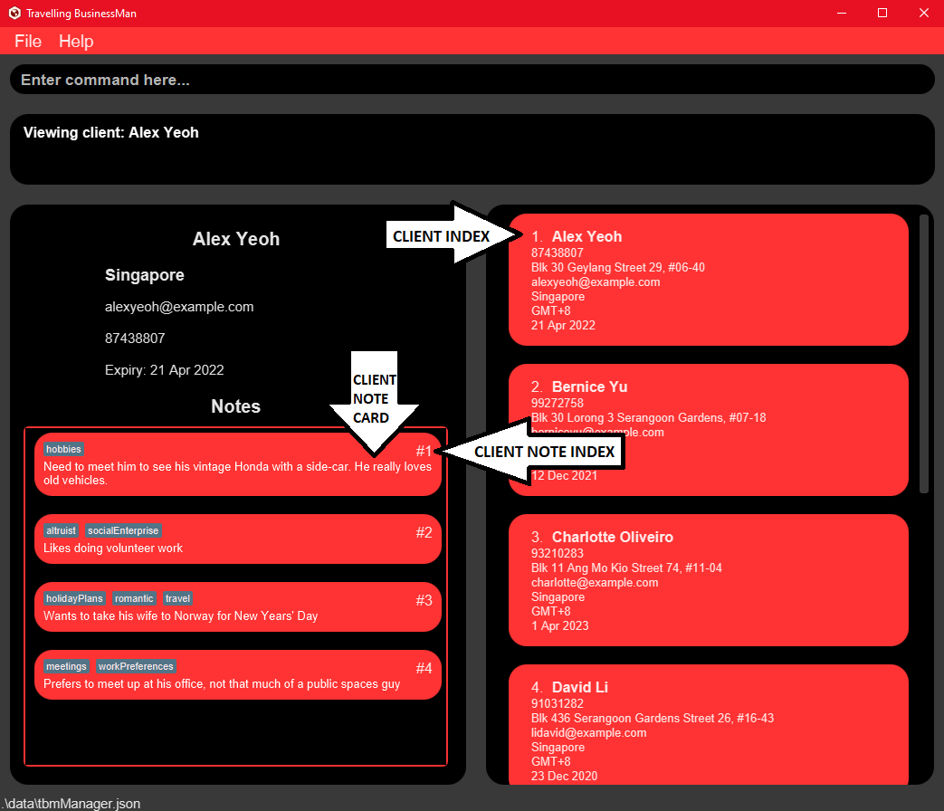Image resolution: width=944 pixels, height=811 pixels.
Task: Click the hobbies tag on note #1
Action: [63, 449]
